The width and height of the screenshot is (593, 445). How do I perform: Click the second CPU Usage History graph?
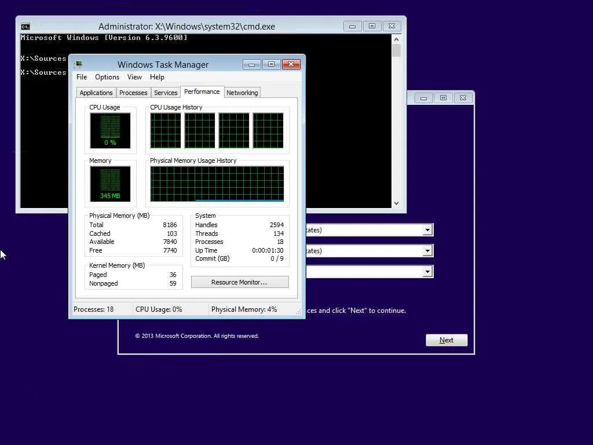click(200, 130)
